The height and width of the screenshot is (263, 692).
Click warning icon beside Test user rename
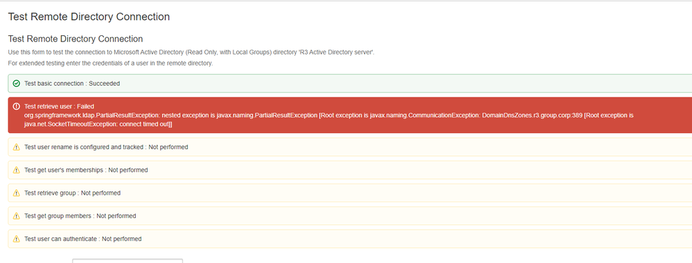pos(17,147)
